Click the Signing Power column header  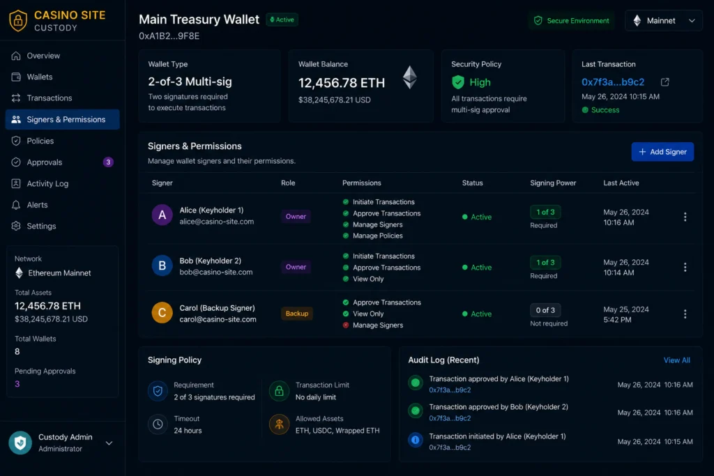553,183
